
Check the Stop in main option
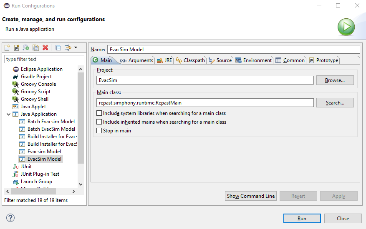click(99, 131)
